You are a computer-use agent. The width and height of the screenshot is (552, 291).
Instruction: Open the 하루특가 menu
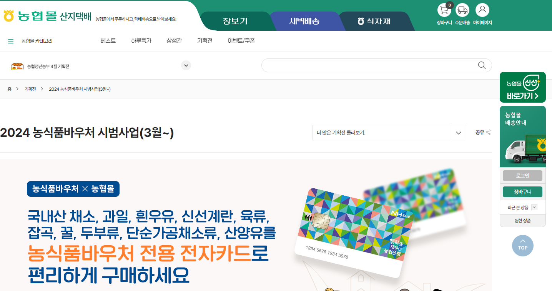pos(141,41)
